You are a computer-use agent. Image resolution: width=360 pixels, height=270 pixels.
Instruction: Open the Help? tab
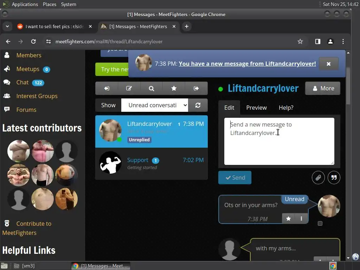coord(286,108)
